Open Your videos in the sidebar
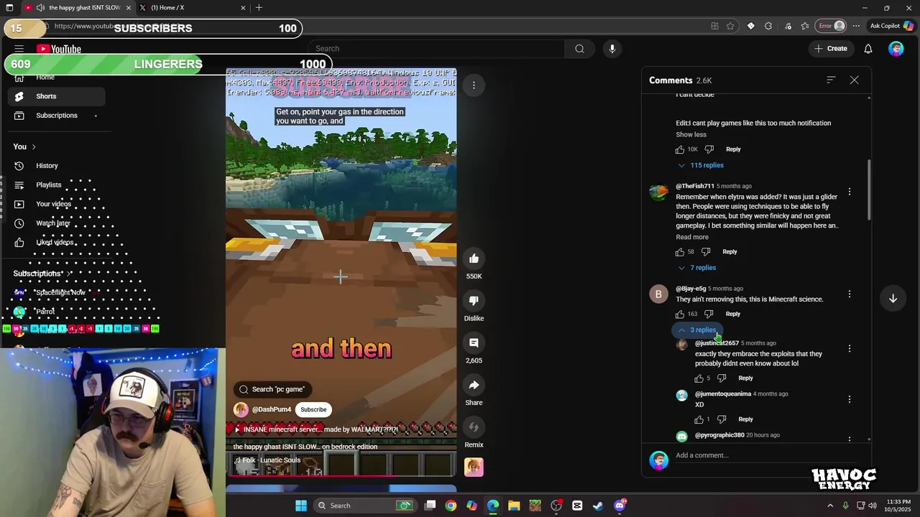The height and width of the screenshot is (517, 920). [55, 204]
